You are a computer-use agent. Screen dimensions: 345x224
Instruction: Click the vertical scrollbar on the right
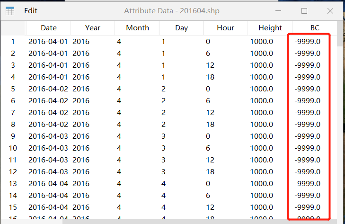340,118
